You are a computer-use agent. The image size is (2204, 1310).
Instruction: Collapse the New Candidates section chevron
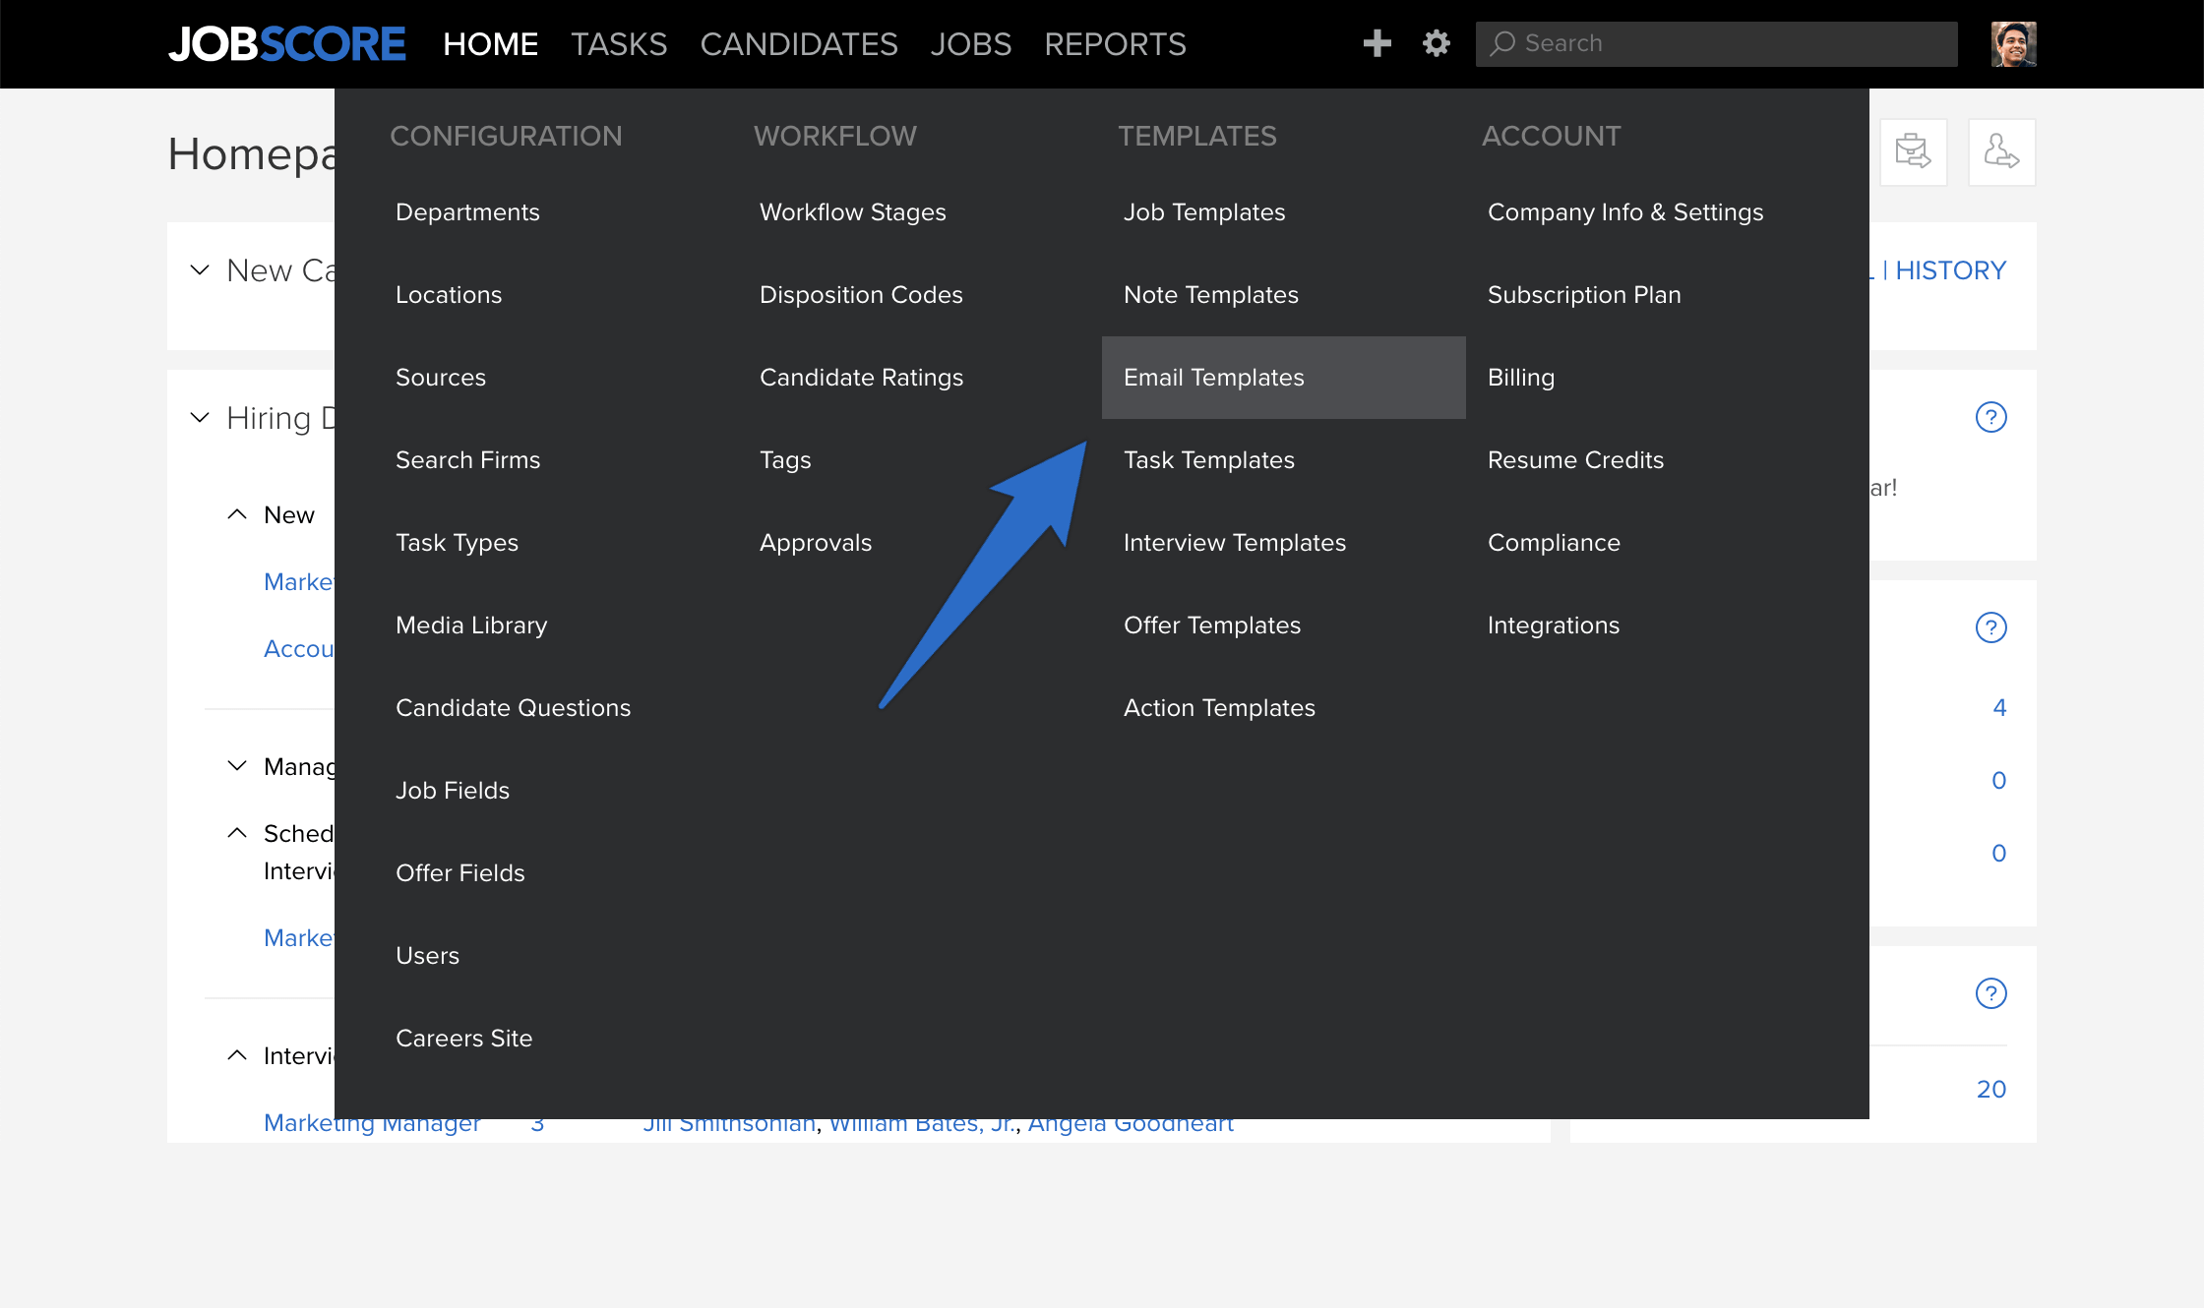pos(200,270)
